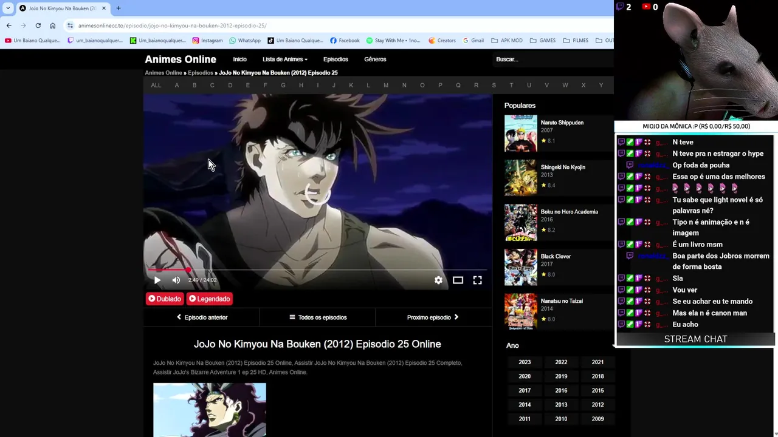Play the video with the play button
The height and width of the screenshot is (437, 778).
(157, 280)
